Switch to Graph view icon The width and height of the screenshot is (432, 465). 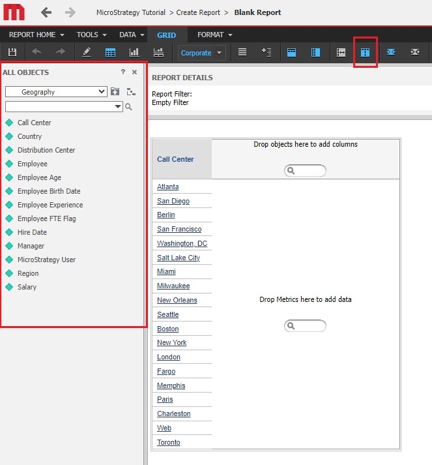134,53
